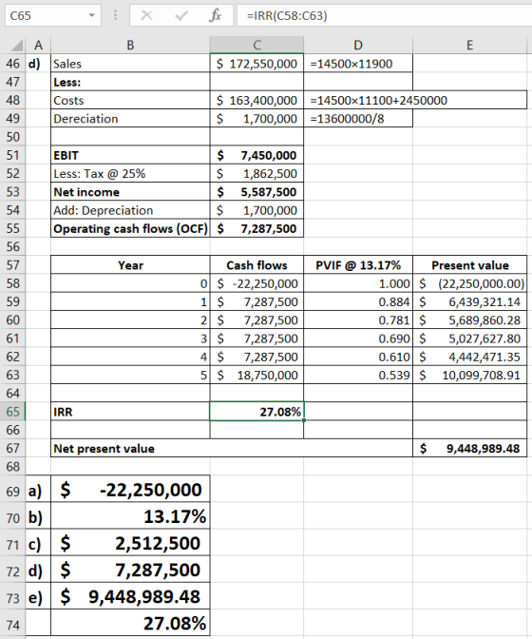
Task: Select row 65 header
Action: 13,412
